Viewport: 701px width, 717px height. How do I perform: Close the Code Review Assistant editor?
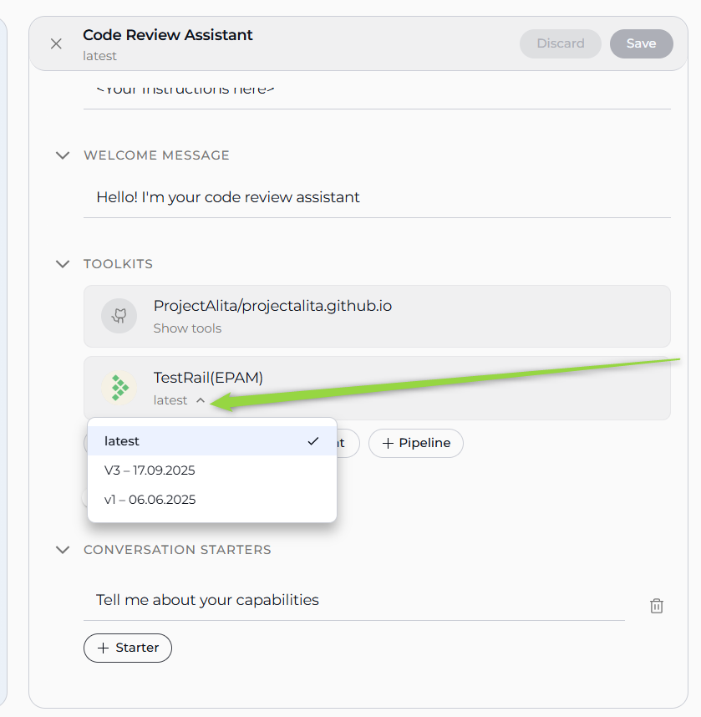(x=56, y=43)
